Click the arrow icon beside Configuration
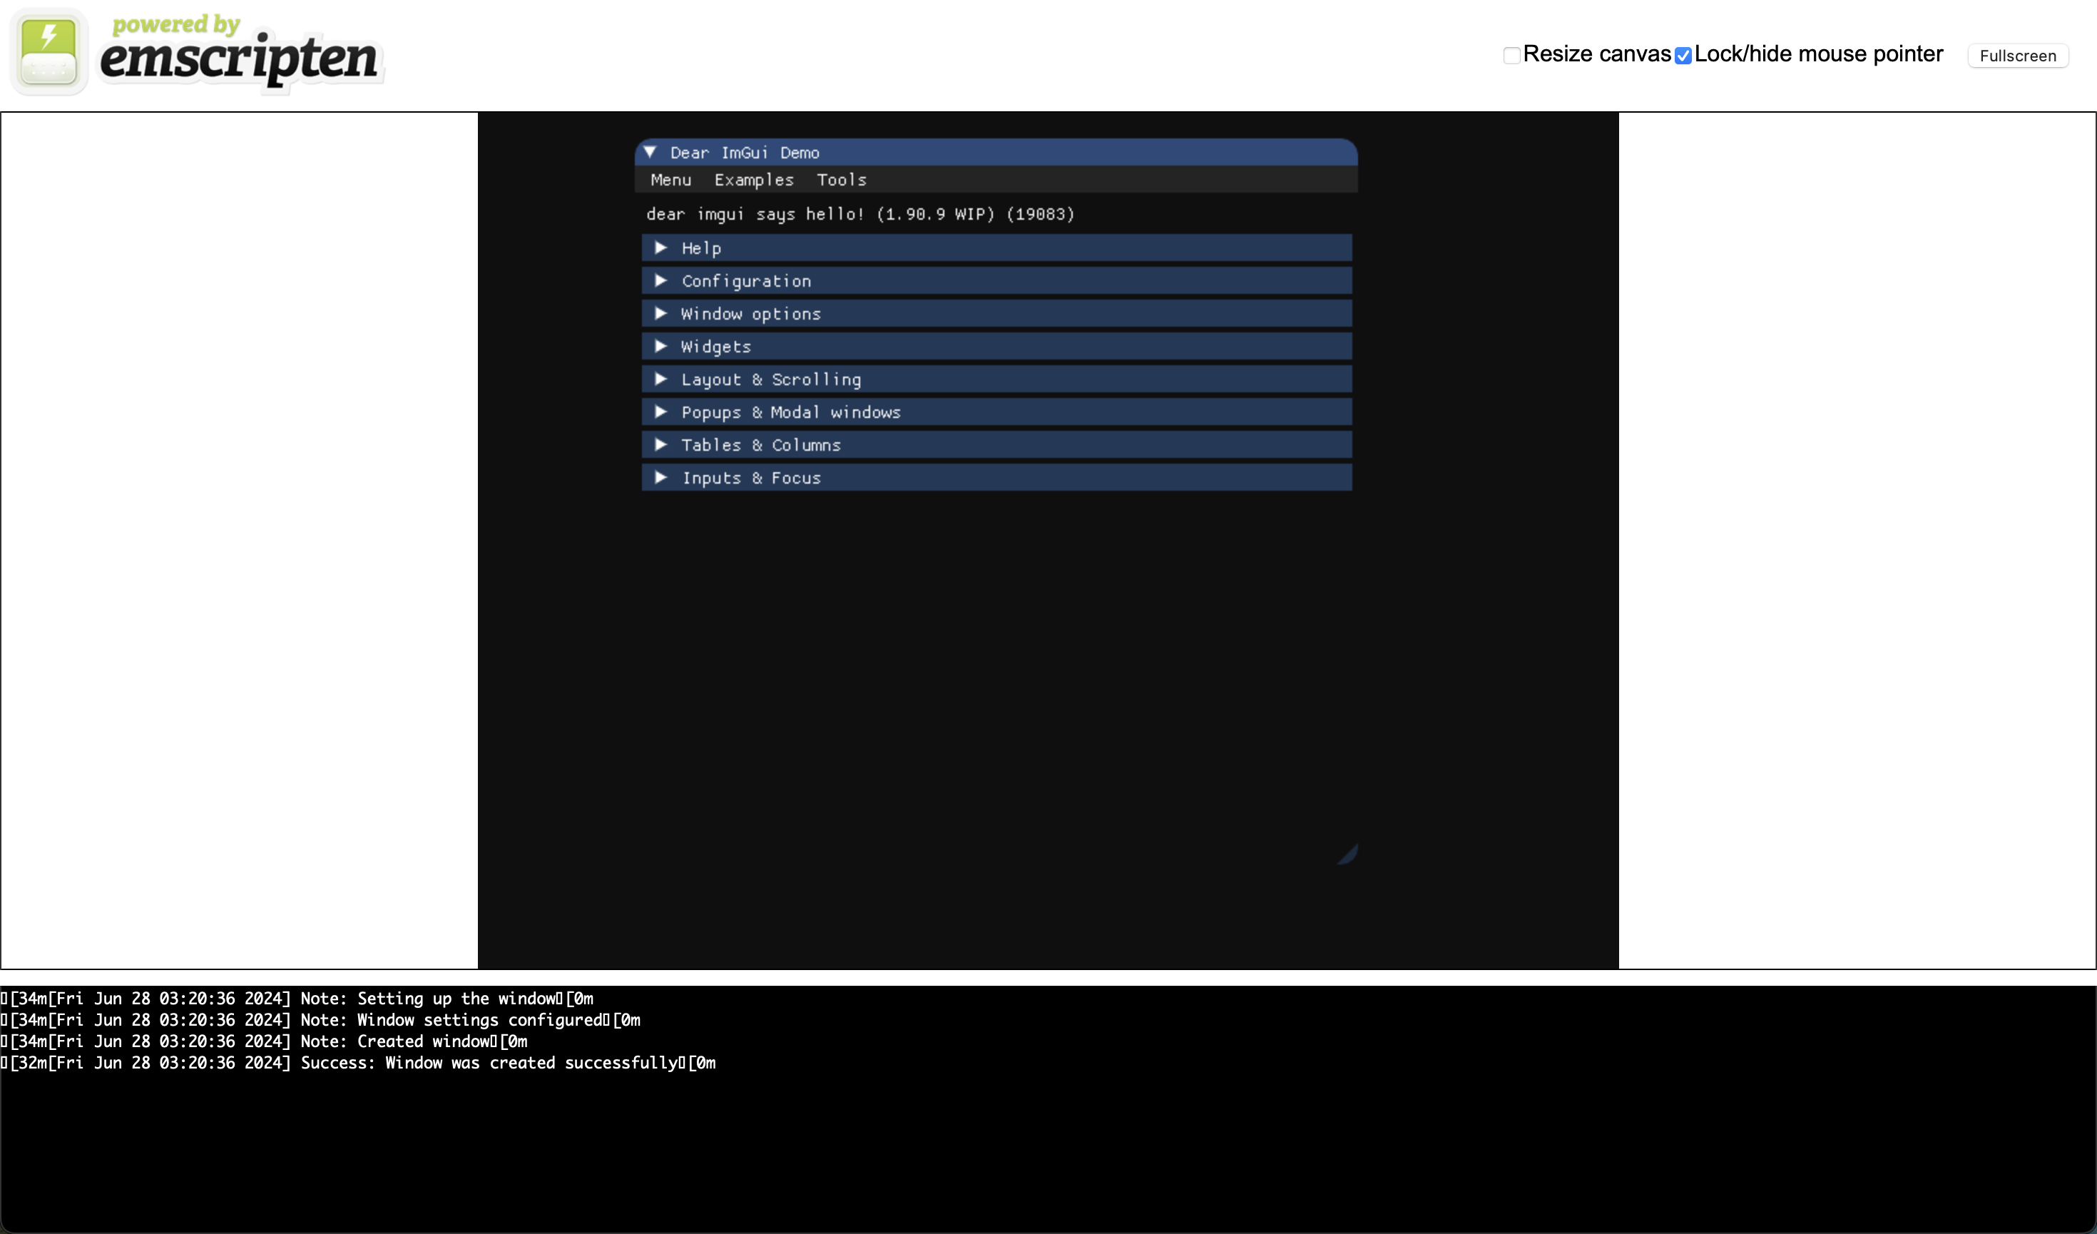The height and width of the screenshot is (1234, 2097). click(660, 280)
